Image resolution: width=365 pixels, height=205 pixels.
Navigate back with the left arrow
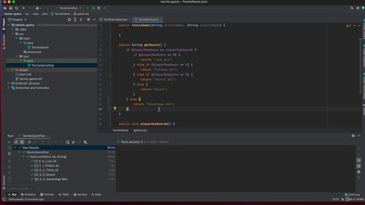[24, 8]
